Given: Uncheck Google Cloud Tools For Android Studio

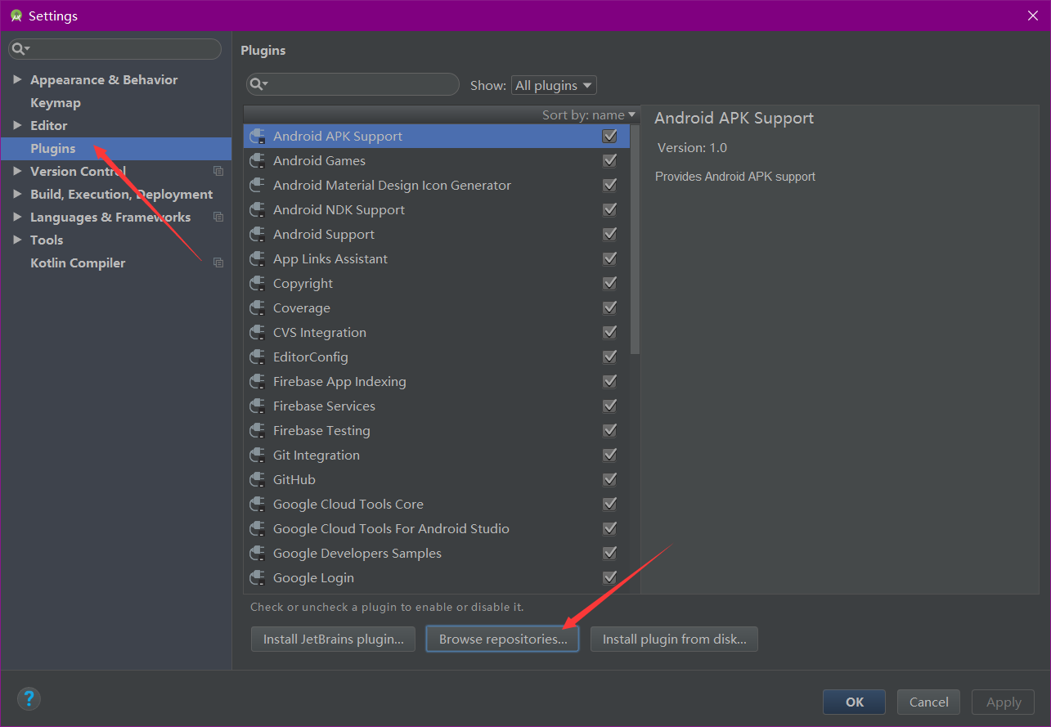Looking at the screenshot, I should coord(609,528).
